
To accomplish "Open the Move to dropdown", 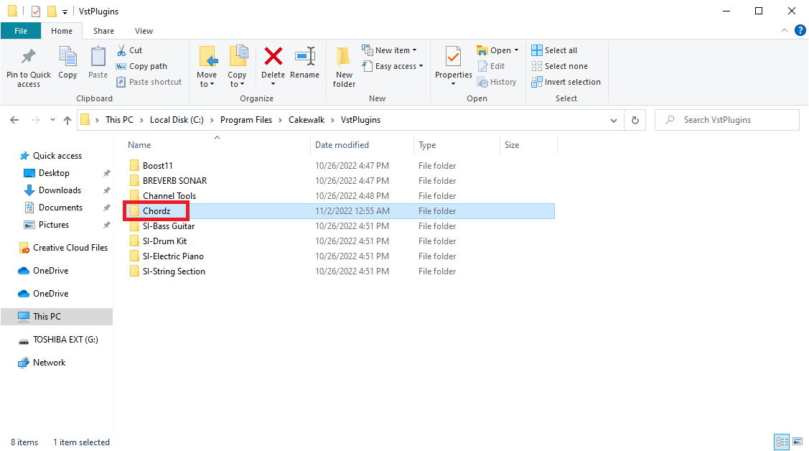I will [207, 67].
